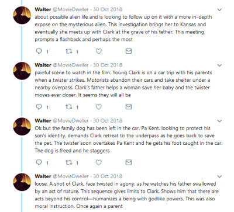The height and width of the screenshot is (212, 234).
Task: Expand options chevron on the twister tweet
Action: [219, 65]
